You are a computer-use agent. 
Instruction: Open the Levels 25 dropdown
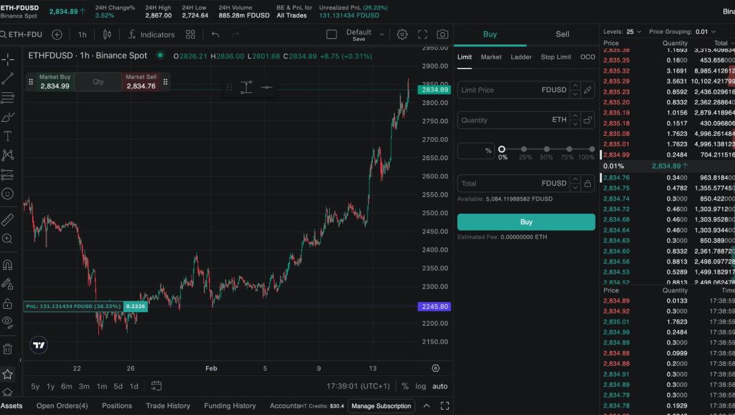coord(635,32)
